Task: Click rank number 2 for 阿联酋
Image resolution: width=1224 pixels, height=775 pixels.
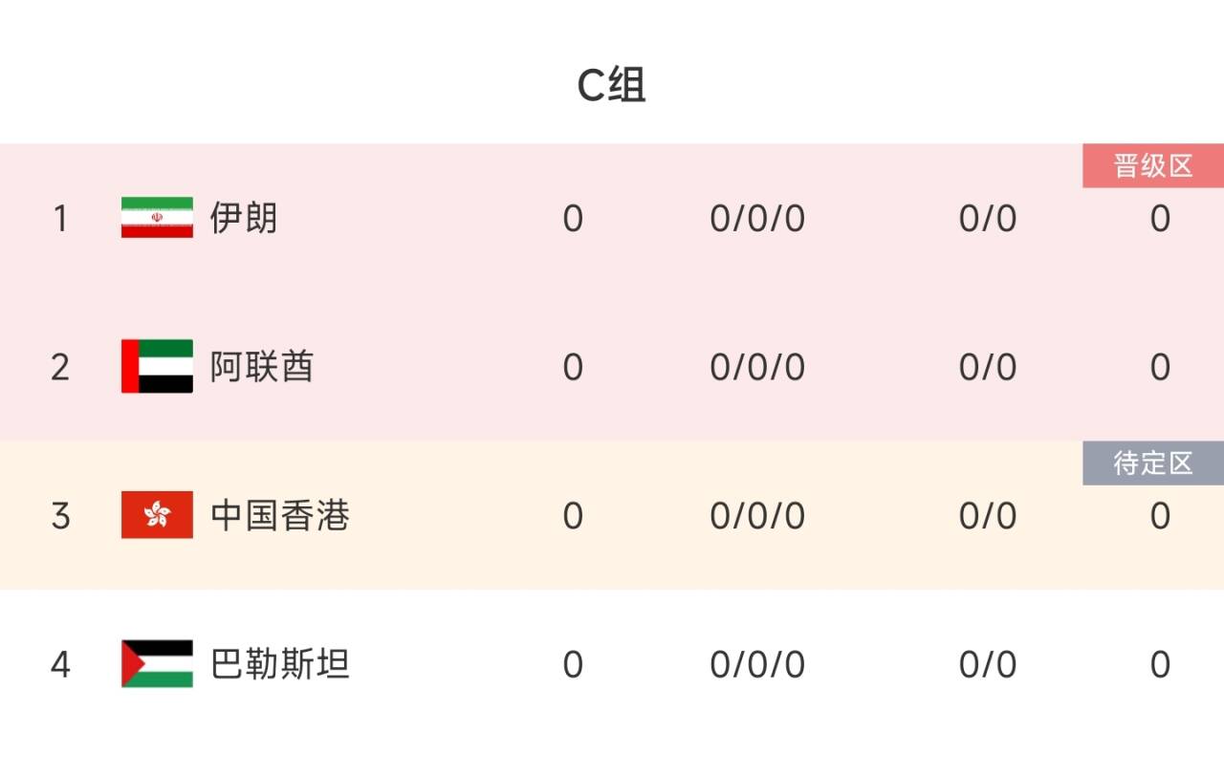Action: (60, 367)
